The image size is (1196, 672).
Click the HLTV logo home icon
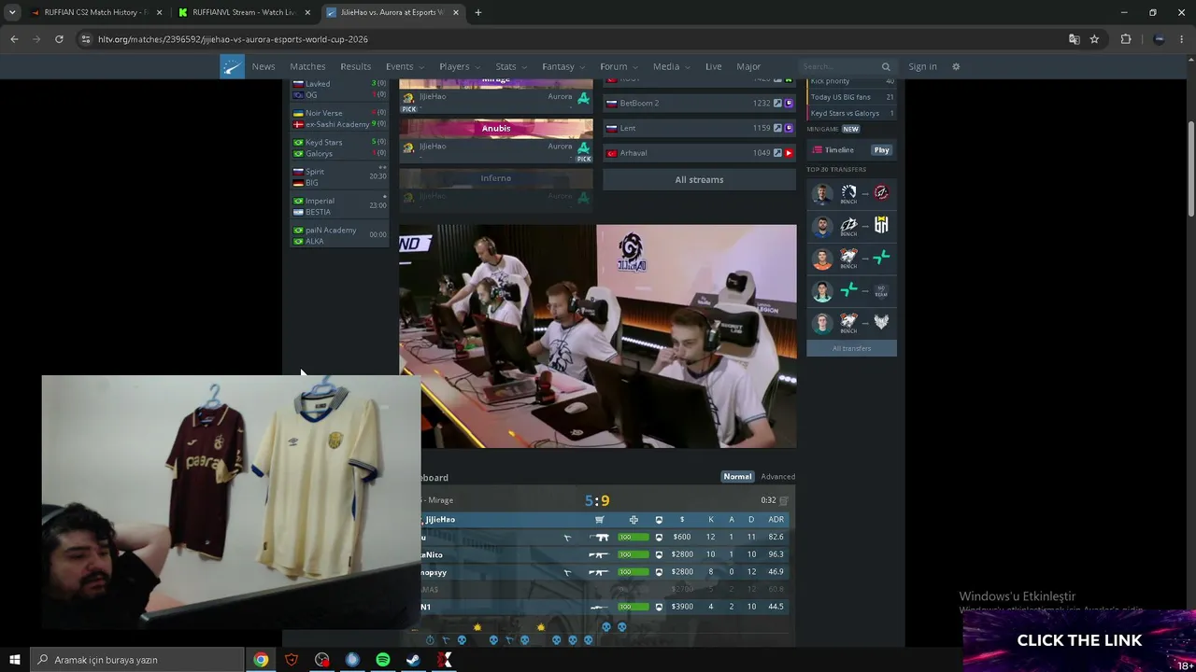(x=232, y=66)
